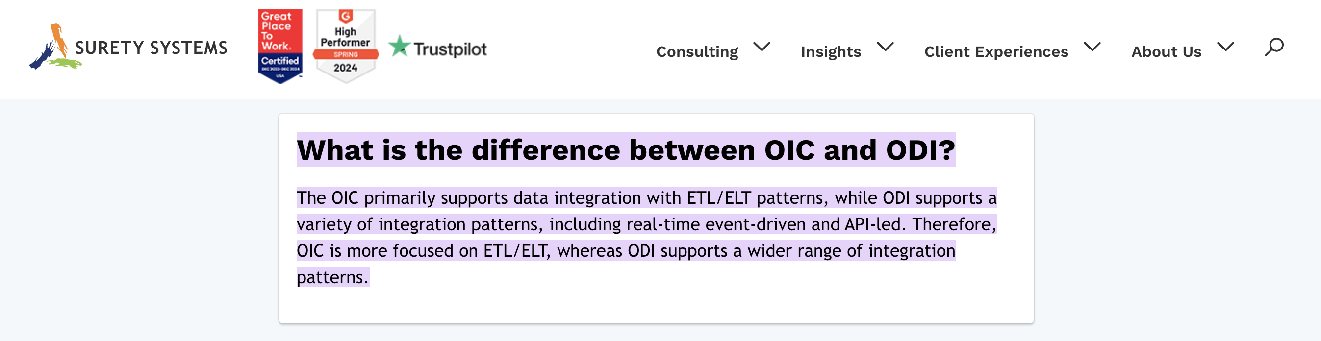The width and height of the screenshot is (1321, 341).
Task: Open the Consulting menu item
Action: (697, 51)
